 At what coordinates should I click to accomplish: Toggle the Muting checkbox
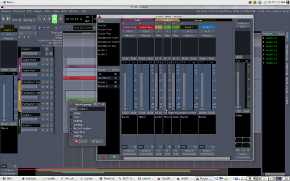71,121
